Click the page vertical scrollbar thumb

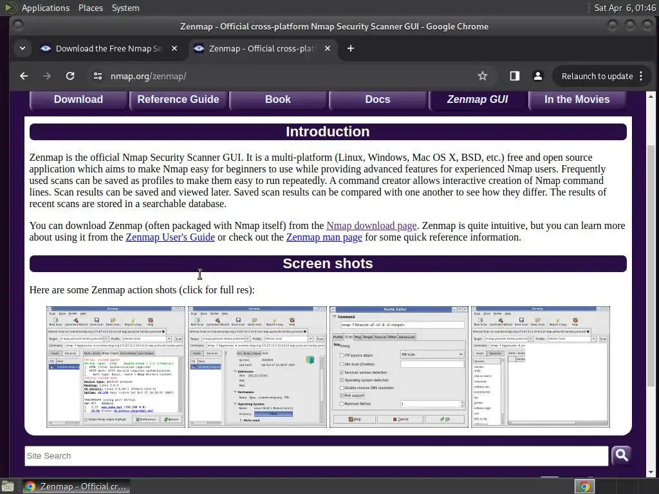coord(651,266)
